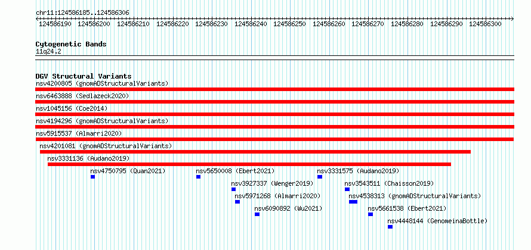Select the red bar under nsv4200805
This screenshot has width=531, height=250.
(274, 89)
